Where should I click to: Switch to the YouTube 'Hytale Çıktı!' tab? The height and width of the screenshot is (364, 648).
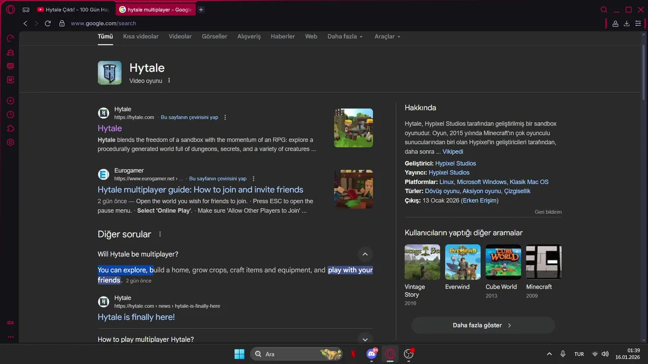click(x=72, y=10)
